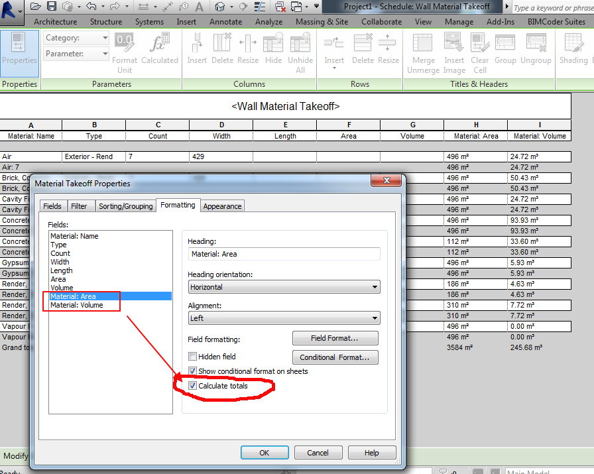Switch to the Sorting/Grouping tab
The image size is (594, 474).
point(125,206)
